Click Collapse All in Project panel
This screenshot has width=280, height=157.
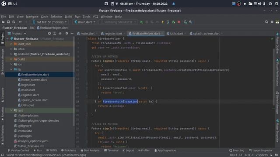coord(60,34)
